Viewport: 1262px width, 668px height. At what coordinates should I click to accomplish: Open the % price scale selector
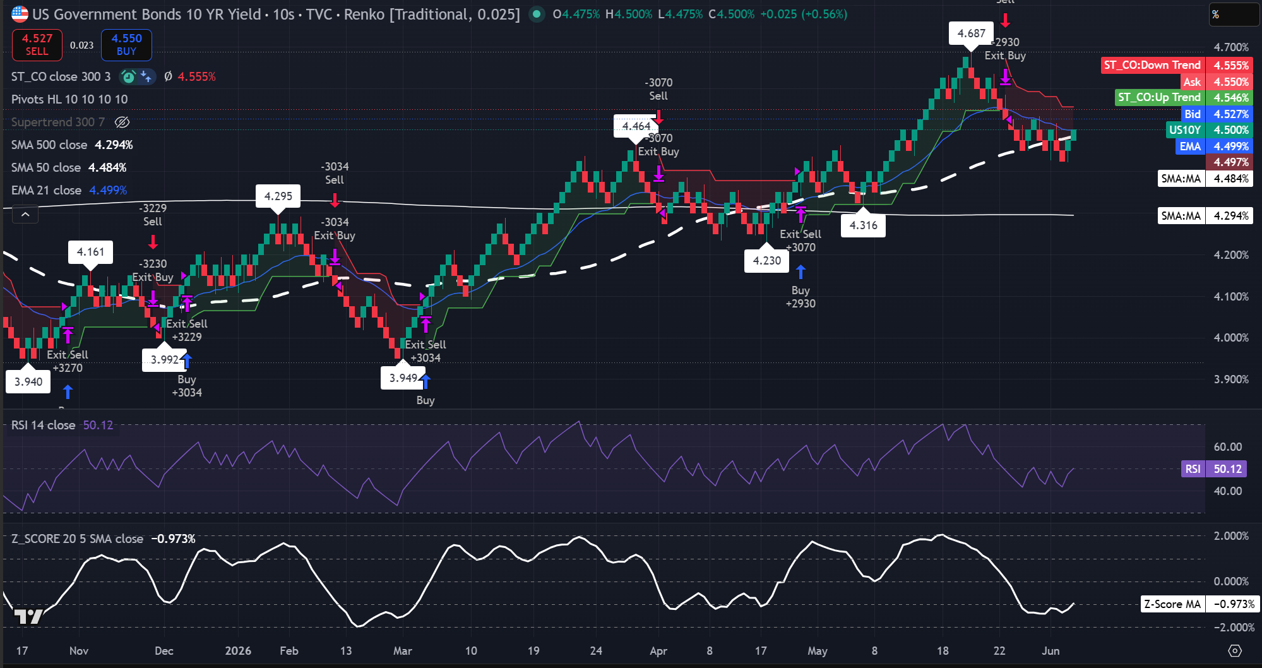point(1234,14)
